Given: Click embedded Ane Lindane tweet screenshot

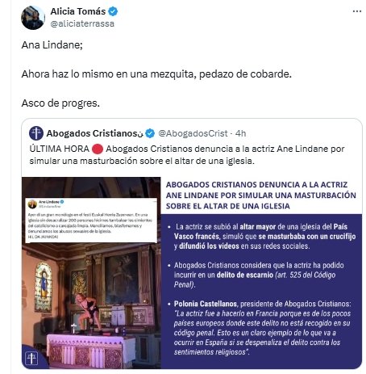Looking at the screenshot, I should tap(91, 220).
